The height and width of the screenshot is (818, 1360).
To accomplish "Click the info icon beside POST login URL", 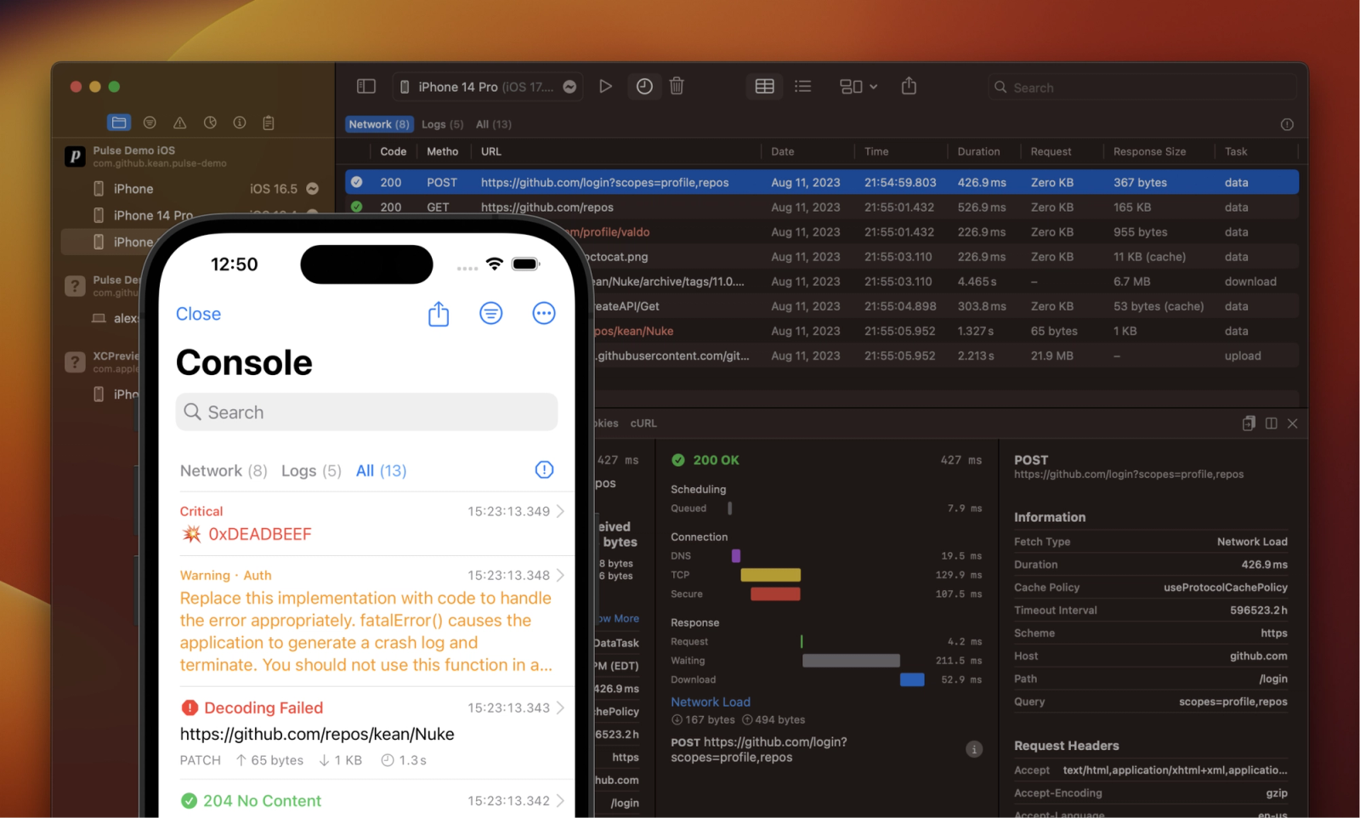I will point(974,749).
